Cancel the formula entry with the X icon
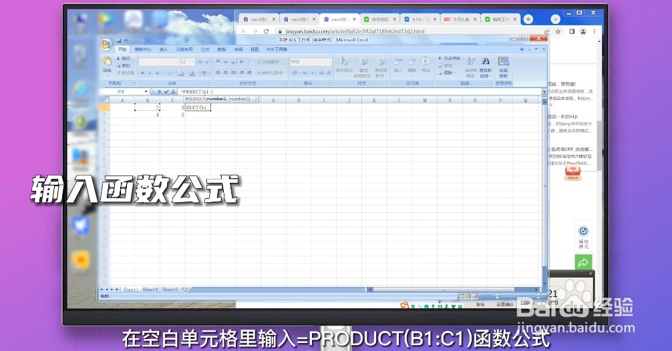The image size is (672, 351). [x=160, y=91]
